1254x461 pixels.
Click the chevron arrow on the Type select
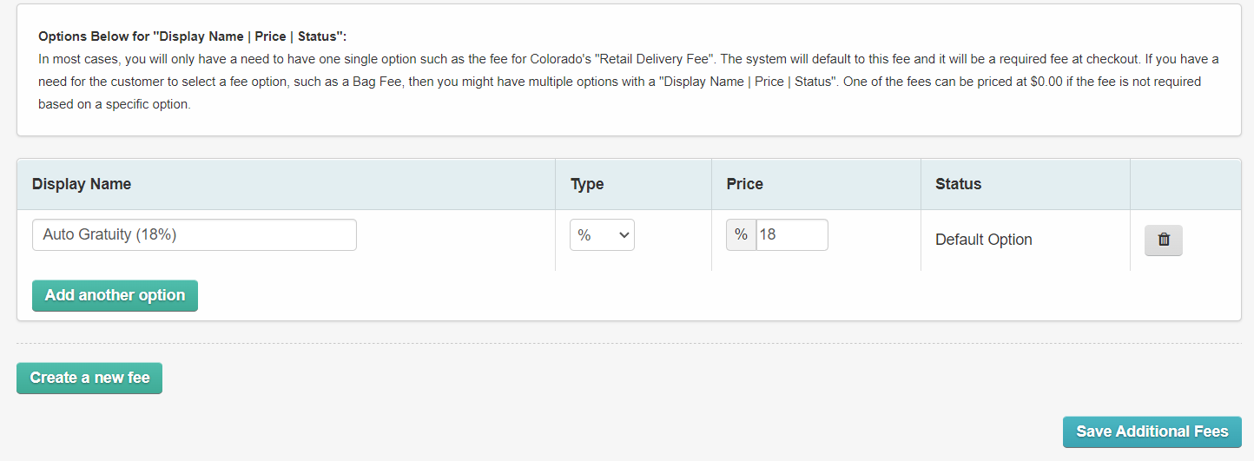tap(624, 235)
